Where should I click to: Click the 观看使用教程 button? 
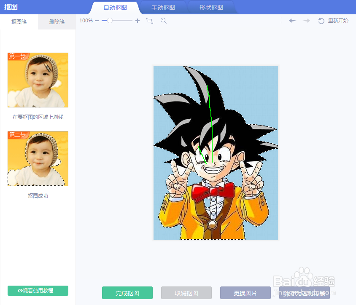pyautogui.click(x=38, y=291)
